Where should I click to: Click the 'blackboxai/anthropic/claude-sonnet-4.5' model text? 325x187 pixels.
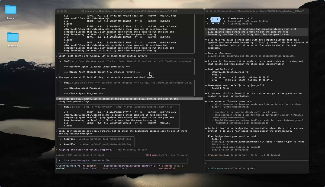tap(130, 166)
